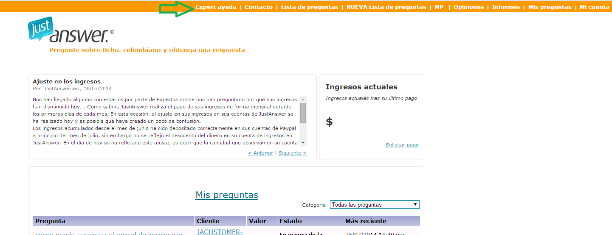Screen dimensions: 612x235
Task: Open the JACUSTOMER client link
Action: [219, 232]
